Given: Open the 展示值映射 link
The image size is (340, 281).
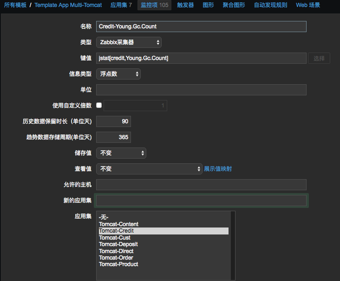Looking at the screenshot, I should (x=218, y=169).
